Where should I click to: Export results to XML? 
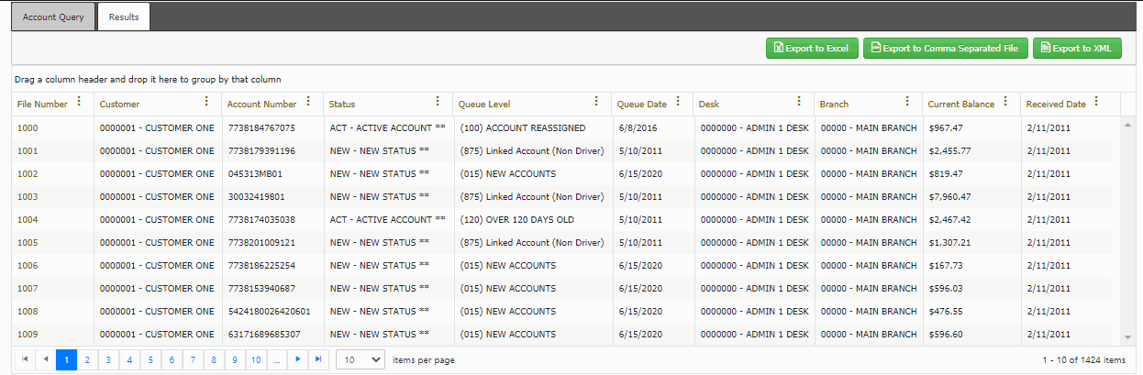1076,49
